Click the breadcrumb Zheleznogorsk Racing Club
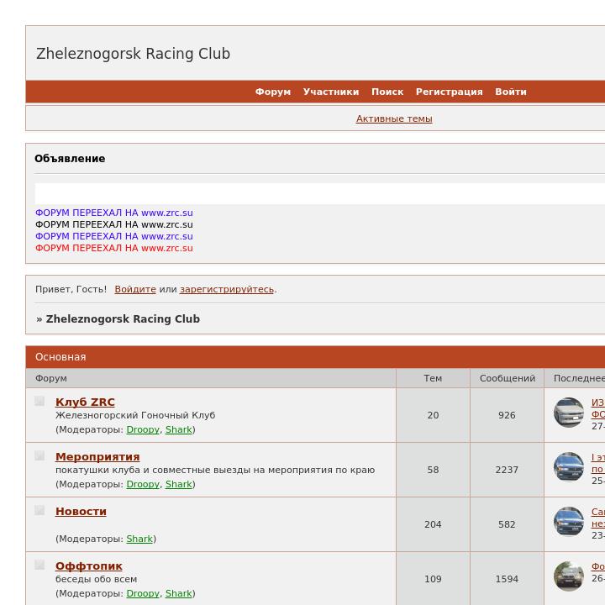The height and width of the screenshot is (605, 605). coord(123,319)
